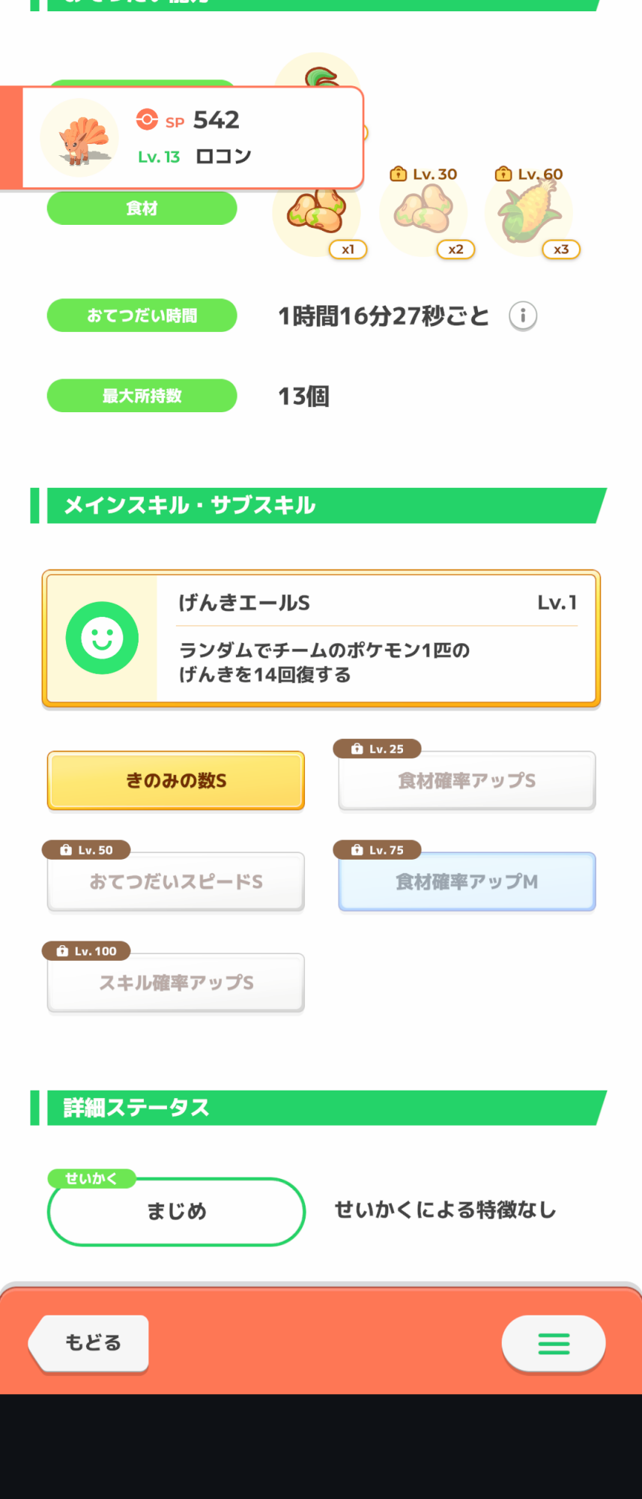Image resolution: width=642 pixels, height=1499 pixels.
Task: Open the hamburger menu button
Action: pyautogui.click(x=554, y=1343)
